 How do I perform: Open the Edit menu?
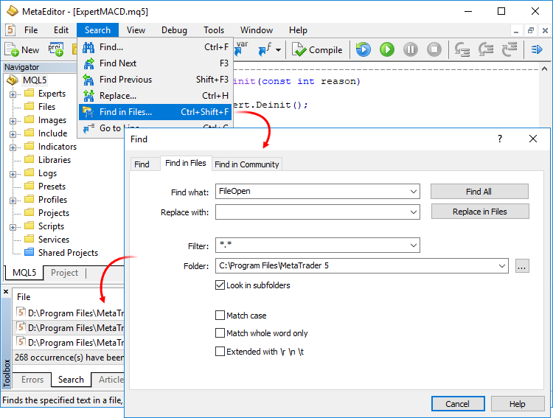61,30
